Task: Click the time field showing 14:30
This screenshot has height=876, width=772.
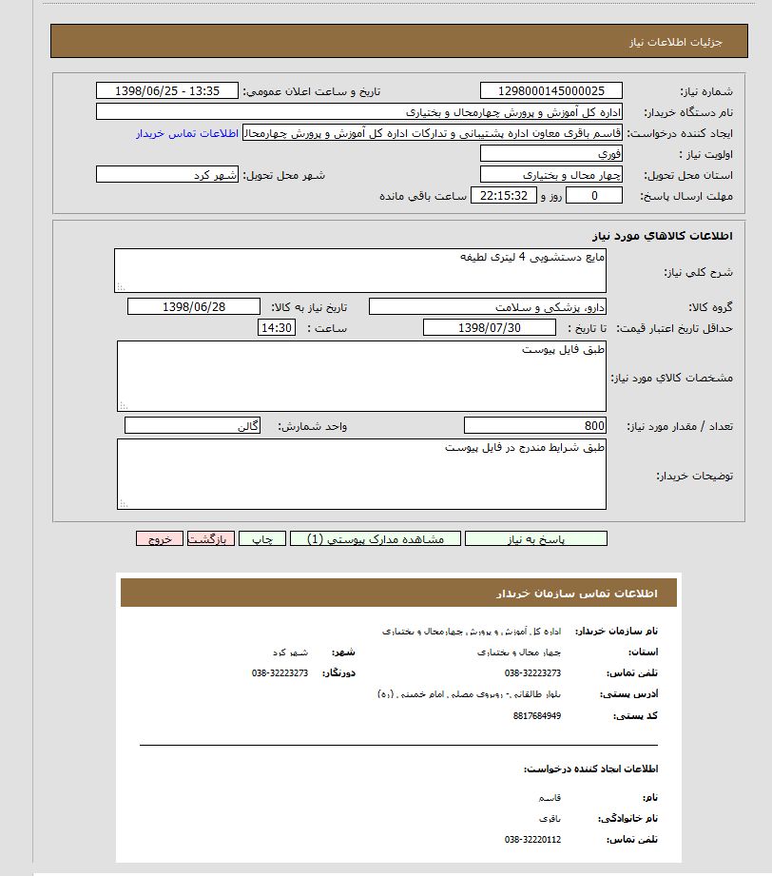Action: click(277, 328)
